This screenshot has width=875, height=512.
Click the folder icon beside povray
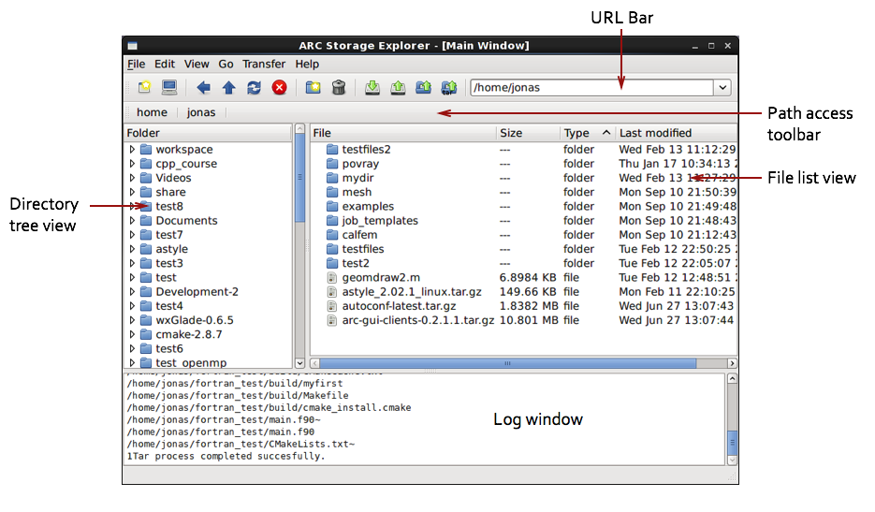332,164
